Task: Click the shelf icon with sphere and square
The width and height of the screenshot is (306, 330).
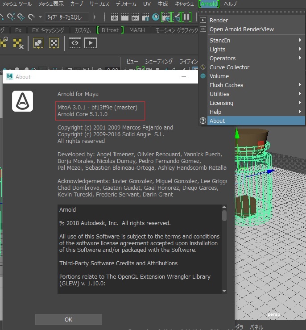Action: pos(38,43)
